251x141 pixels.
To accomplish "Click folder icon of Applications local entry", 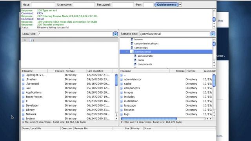I will (x=24, y=92).
